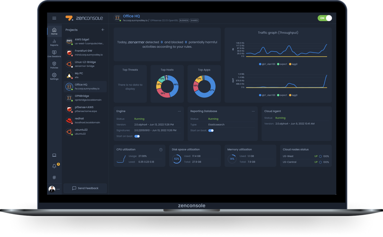Screen dimensions: 383x237
Task: Open the Reports section icon
Action: 54,42
